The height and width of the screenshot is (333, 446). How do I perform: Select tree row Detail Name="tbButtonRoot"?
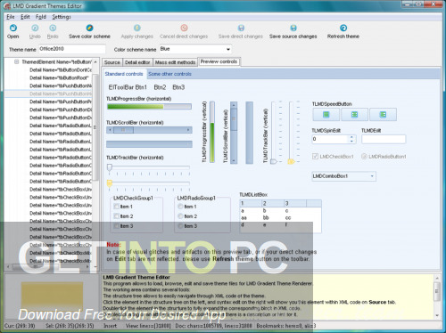pos(59,77)
